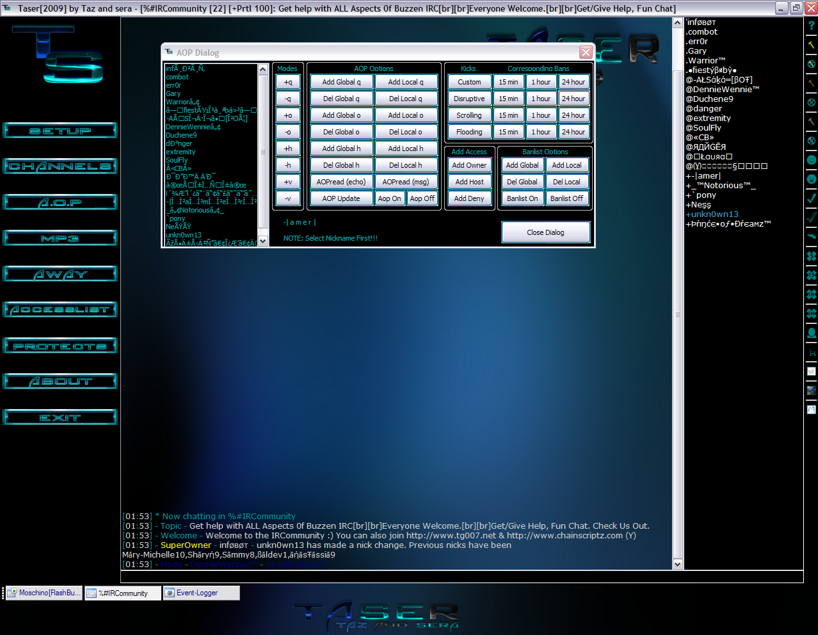Open the PROTECTS sidebar menu
818x635 pixels.
(60, 346)
